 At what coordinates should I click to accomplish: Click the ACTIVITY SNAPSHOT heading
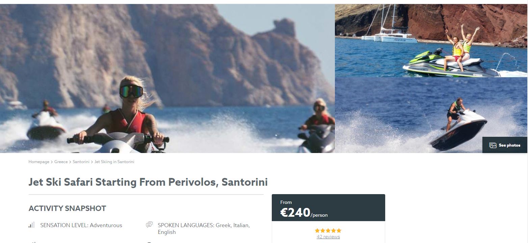[x=67, y=209]
